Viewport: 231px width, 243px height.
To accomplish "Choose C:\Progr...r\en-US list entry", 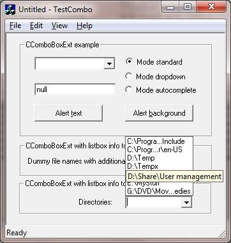I will [160, 150].
